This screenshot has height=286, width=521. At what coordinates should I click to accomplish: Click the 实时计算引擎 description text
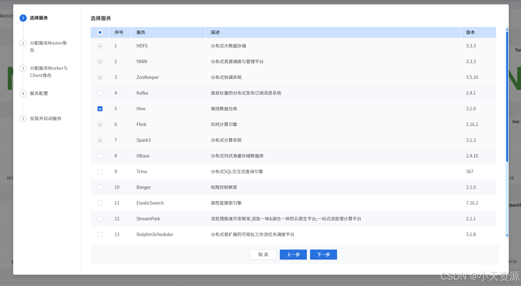[x=224, y=124]
